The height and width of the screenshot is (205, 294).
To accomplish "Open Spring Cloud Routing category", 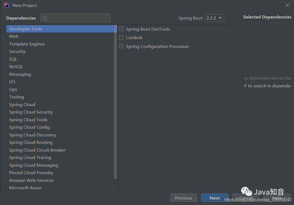I will tap(60, 142).
